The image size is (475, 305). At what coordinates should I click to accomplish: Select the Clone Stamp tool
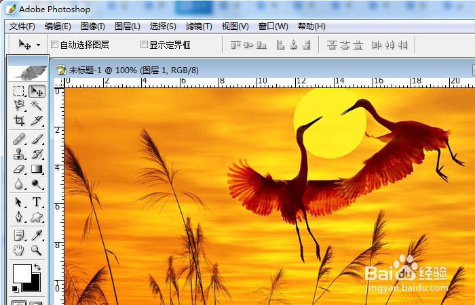[x=19, y=154]
